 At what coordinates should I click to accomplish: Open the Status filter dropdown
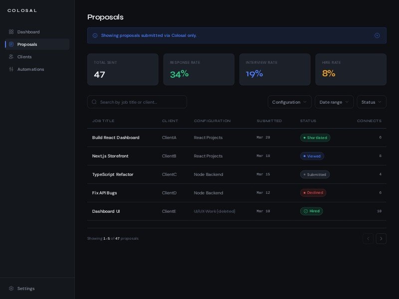[372, 102]
